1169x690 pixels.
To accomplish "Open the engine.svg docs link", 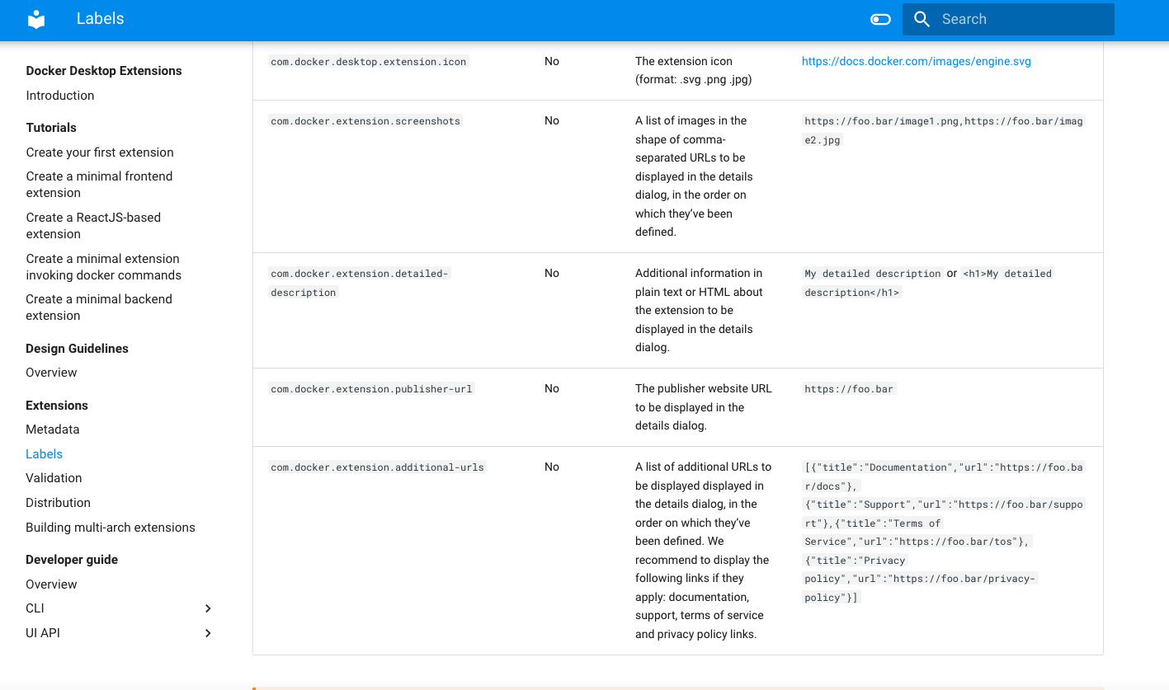I will (917, 61).
